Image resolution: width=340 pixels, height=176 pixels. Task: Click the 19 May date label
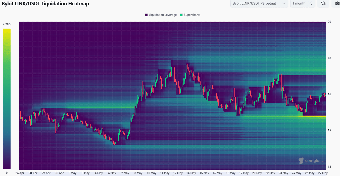pyautogui.click(x=244, y=173)
